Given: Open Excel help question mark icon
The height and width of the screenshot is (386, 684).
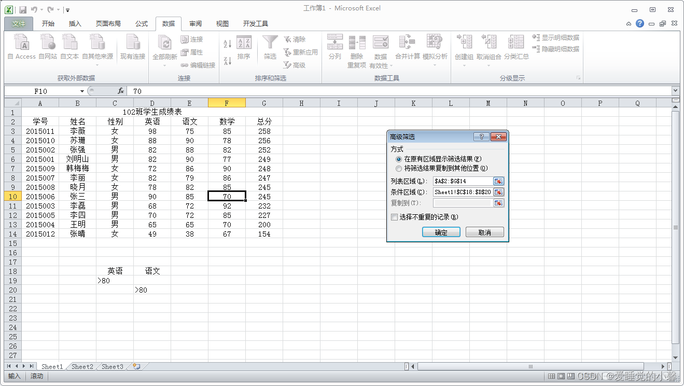Looking at the screenshot, I should point(640,23).
